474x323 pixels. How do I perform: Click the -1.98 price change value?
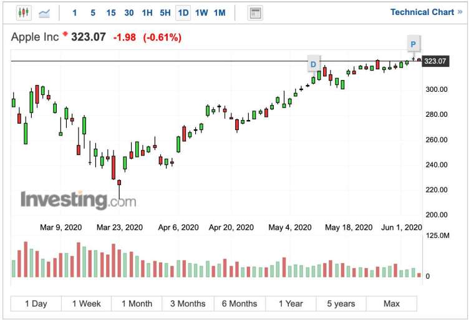125,37
